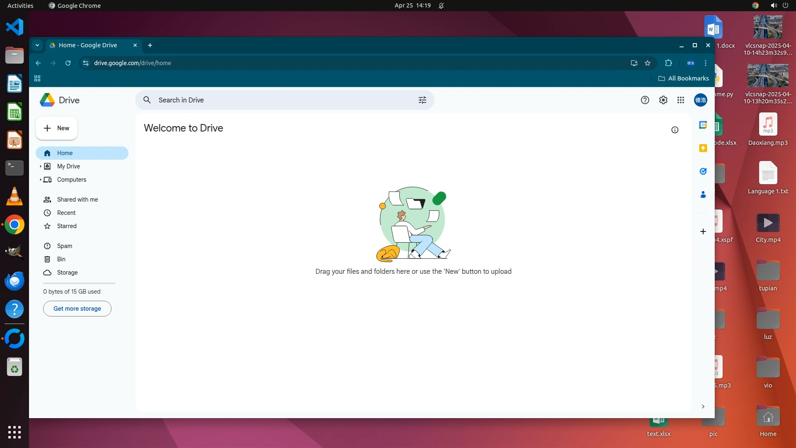796x448 pixels.
Task: Open Google Keep side panel icon
Action: coord(703,148)
